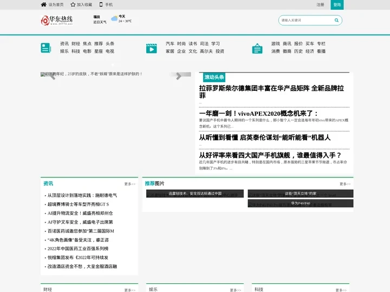Open the 科技 navigation item
The height and width of the screenshot is (292, 390).
click(76, 51)
